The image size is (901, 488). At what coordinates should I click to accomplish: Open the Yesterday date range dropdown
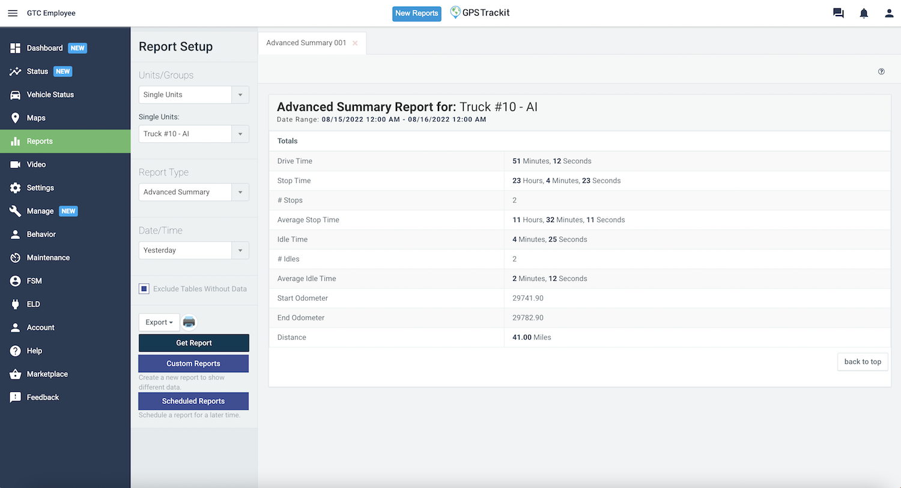coord(240,250)
